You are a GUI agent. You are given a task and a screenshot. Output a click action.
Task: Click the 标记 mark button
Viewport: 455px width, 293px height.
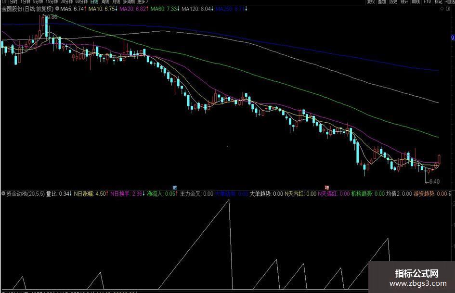coord(438,2)
